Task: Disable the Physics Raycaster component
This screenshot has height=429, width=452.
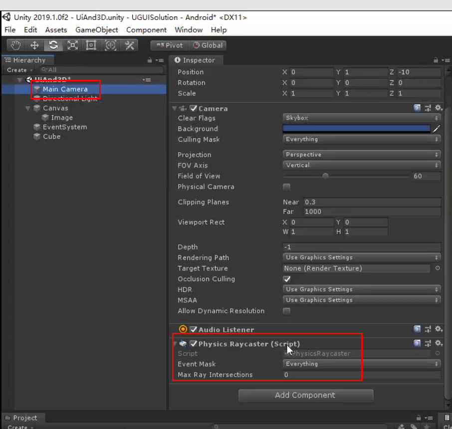Action: point(194,343)
